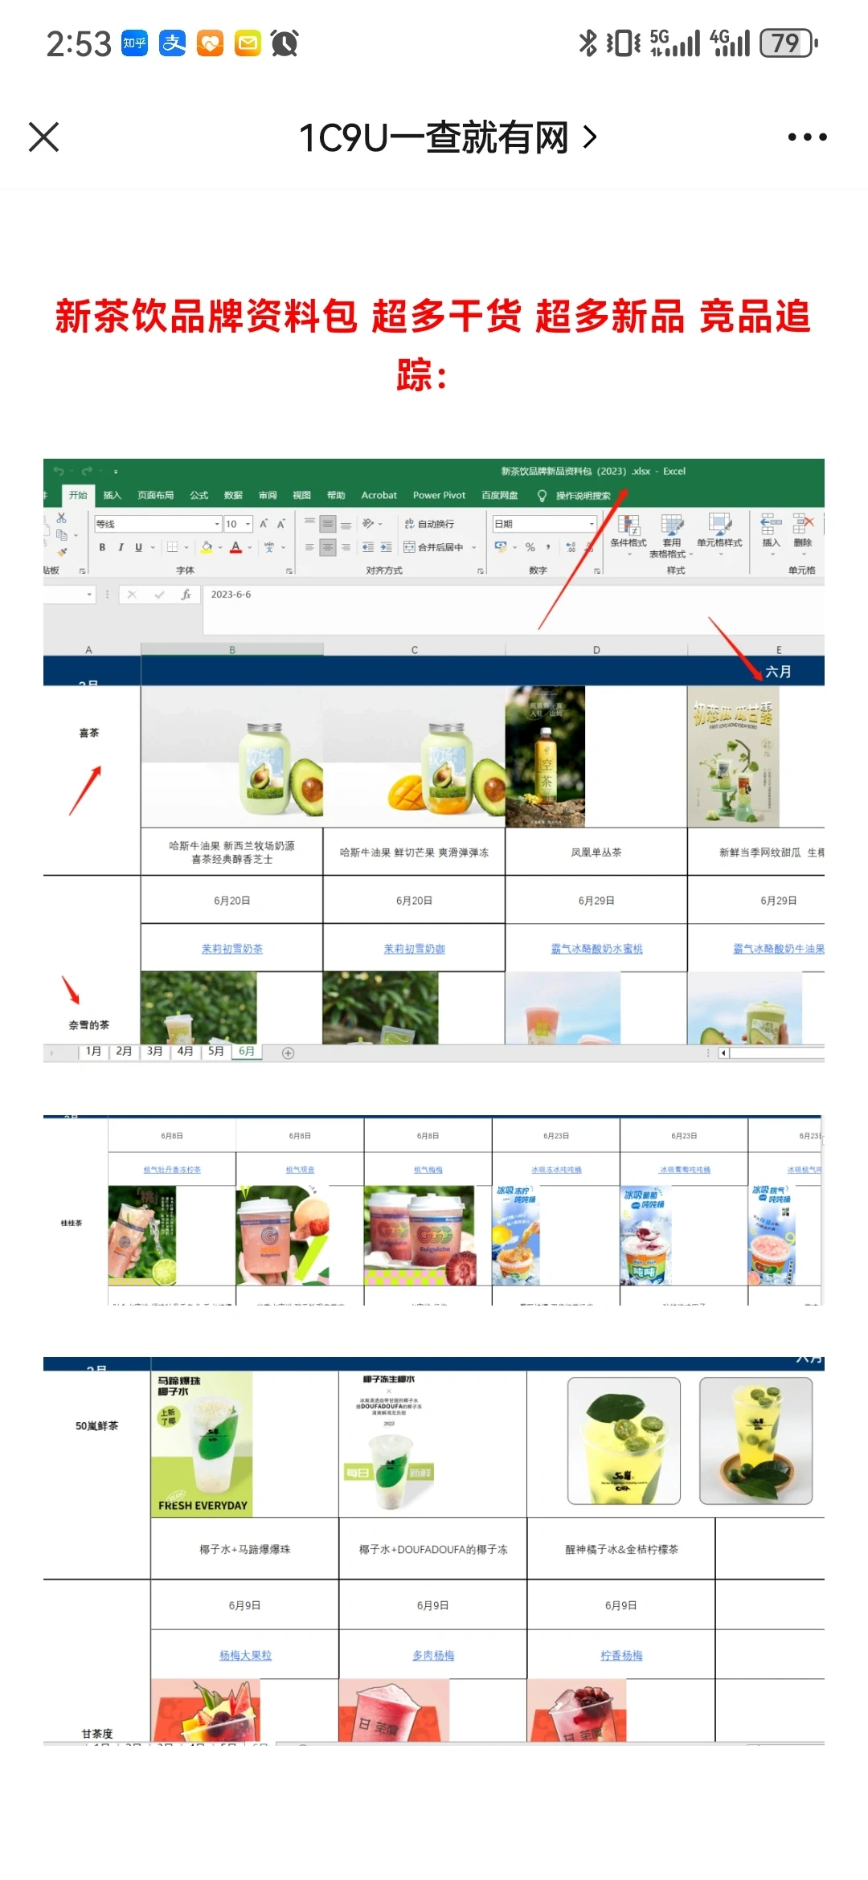
Task: Click the center align icon in alignment group
Action: (x=327, y=547)
